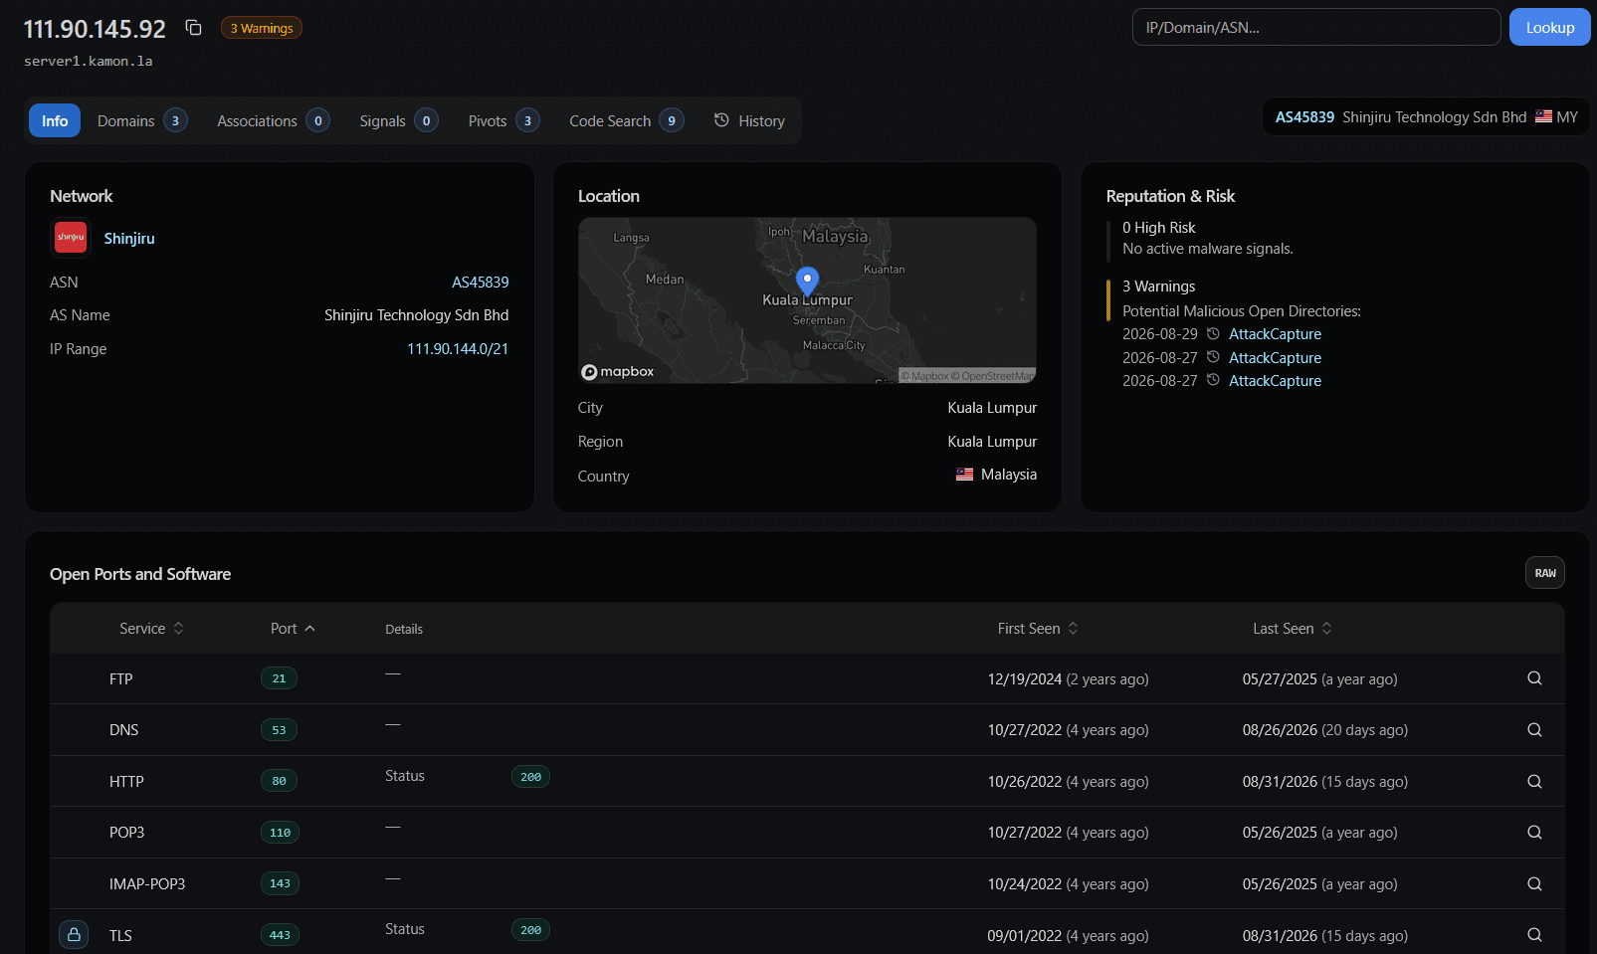Screen dimensions: 1597x954
Task: Open the Signals tab
Action: [398, 121]
